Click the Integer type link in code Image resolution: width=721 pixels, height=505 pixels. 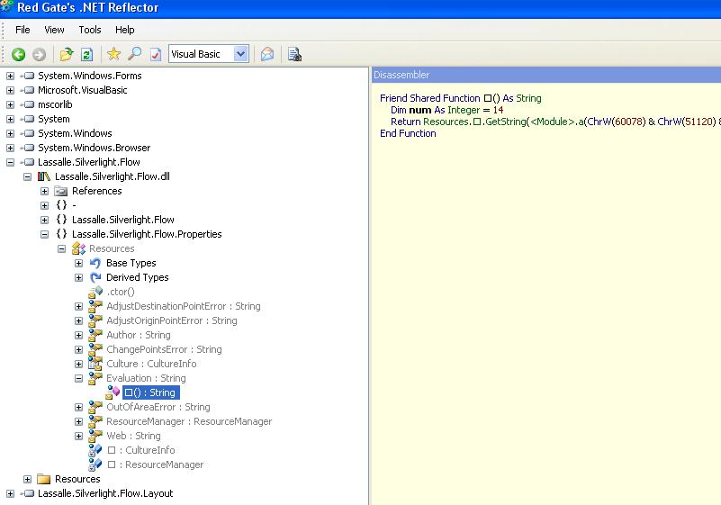coord(464,110)
